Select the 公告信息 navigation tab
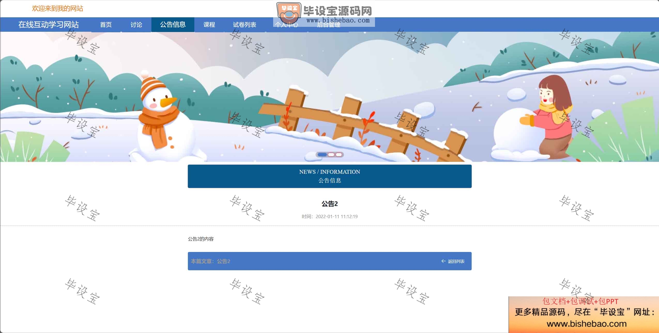The width and height of the screenshot is (659, 333). [173, 25]
